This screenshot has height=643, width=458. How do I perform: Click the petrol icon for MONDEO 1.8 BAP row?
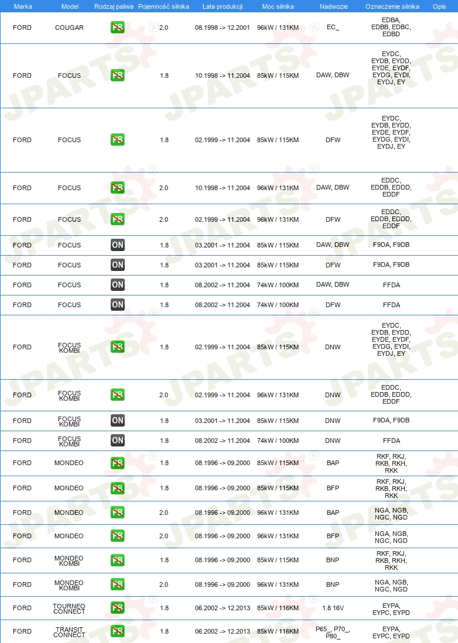[117, 463]
